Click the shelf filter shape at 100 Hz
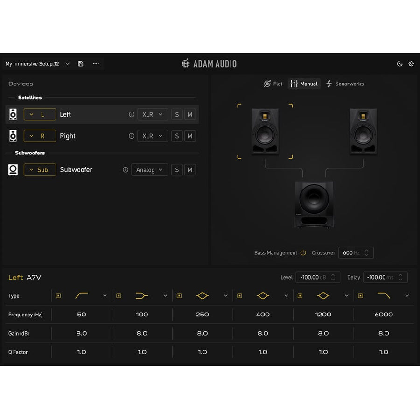Image resolution: width=420 pixels, height=420 pixels. [x=142, y=296]
